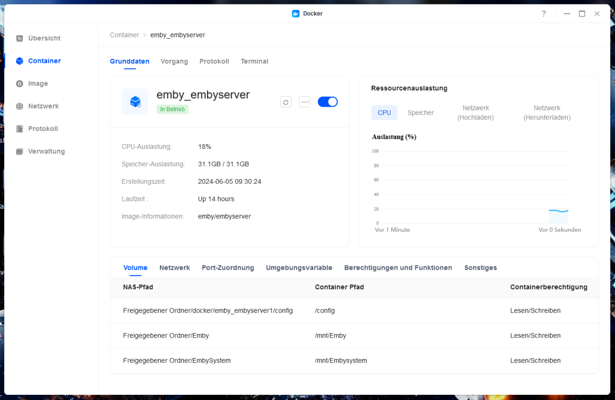Show the Umgebungsvariable tab
615x400 pixels.
point(299,268)
